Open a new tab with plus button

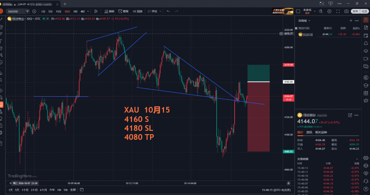65,4
